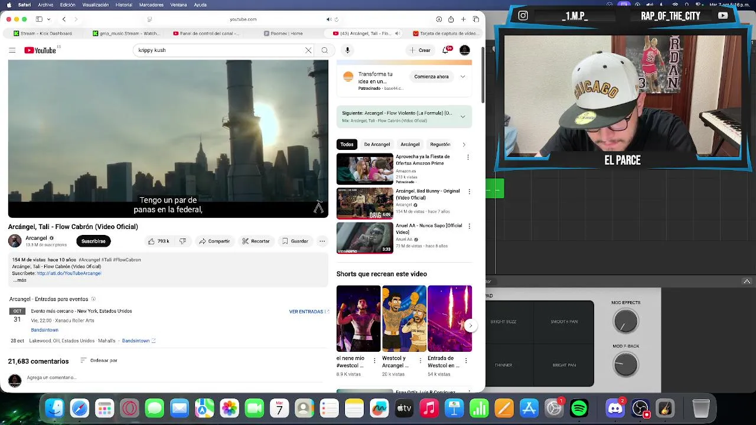Mute audio on the Arcángel tab

pyautogui.click(x=397, y=34)
